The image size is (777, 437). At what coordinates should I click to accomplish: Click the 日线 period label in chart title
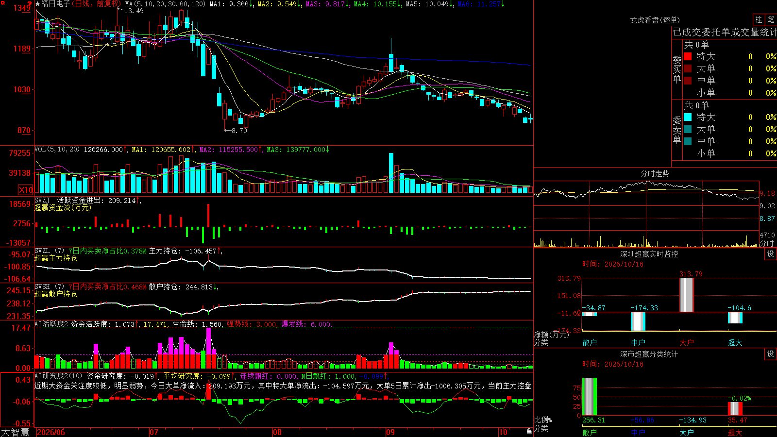click(x=83, y=4)
